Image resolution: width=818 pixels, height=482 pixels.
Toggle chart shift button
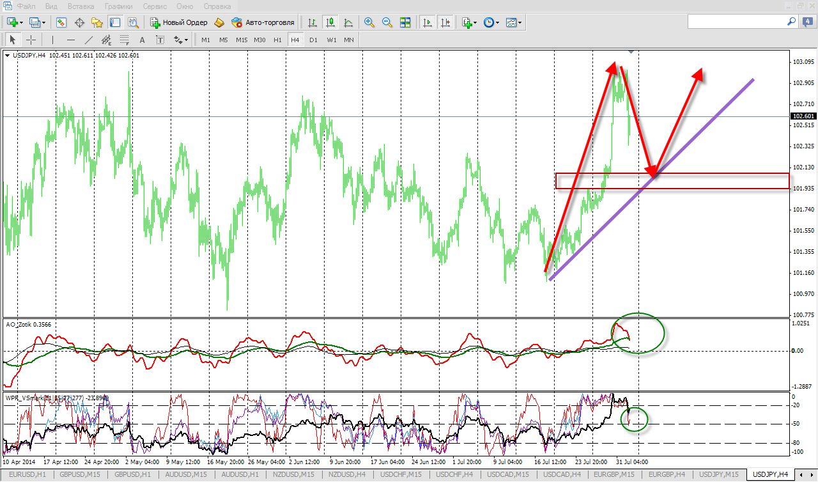(445, 22)
